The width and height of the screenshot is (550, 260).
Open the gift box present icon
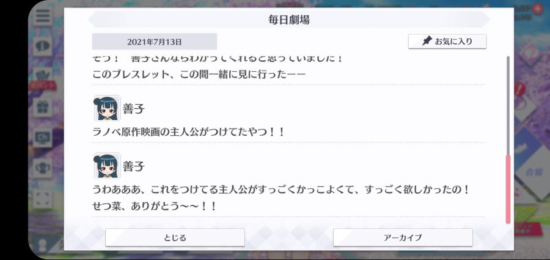click(42, 107)
